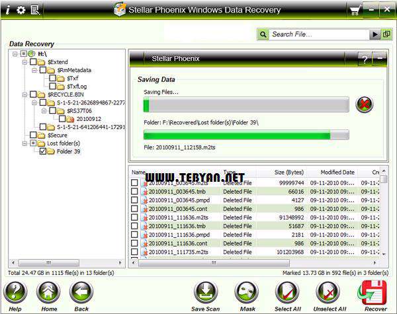The width and height of the screenshot is (397, 314).
Task: Collapse the $Extend tree node
Action: tap(24, 62)
